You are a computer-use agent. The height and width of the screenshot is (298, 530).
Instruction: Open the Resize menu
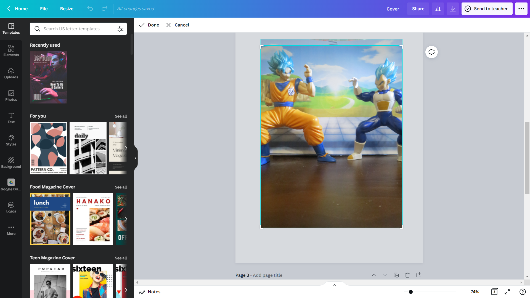click(x=67, y=9)
